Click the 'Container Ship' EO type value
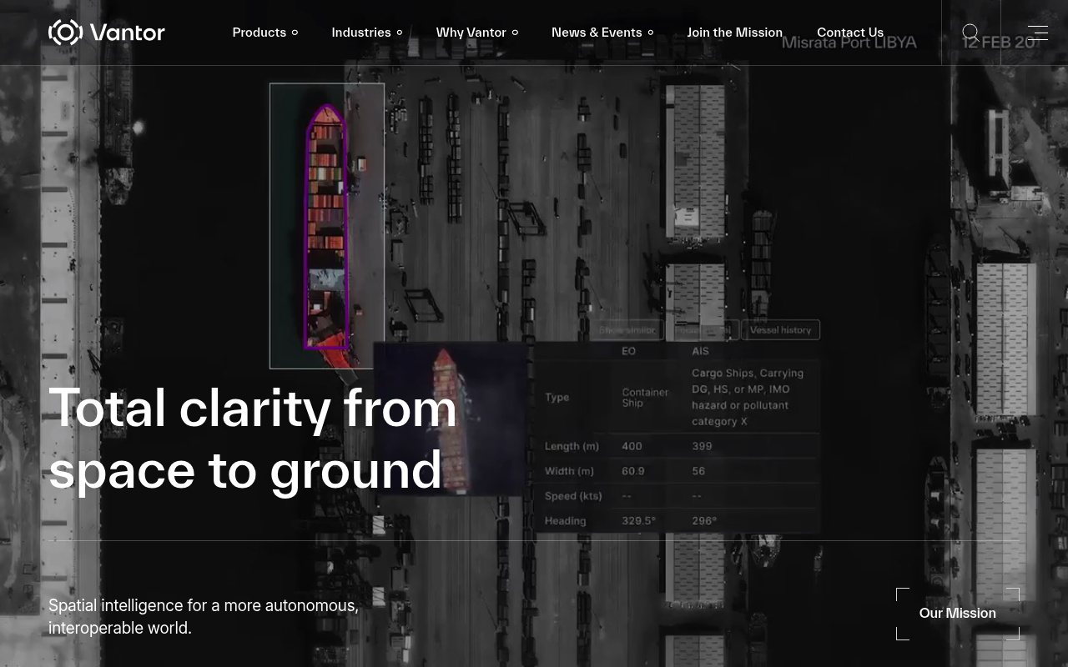Image resolution: width=1068 pixels, height=667 pixels. click(645, 398)
